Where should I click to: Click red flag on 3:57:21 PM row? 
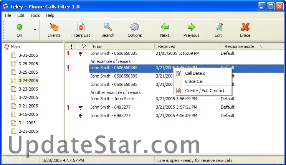click(x=81, y=107)
